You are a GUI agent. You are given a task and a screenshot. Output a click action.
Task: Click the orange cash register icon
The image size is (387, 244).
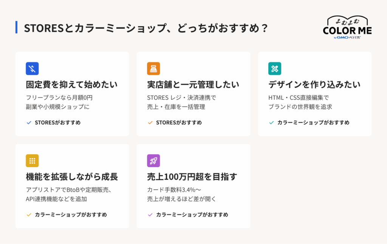pos(153,68)
